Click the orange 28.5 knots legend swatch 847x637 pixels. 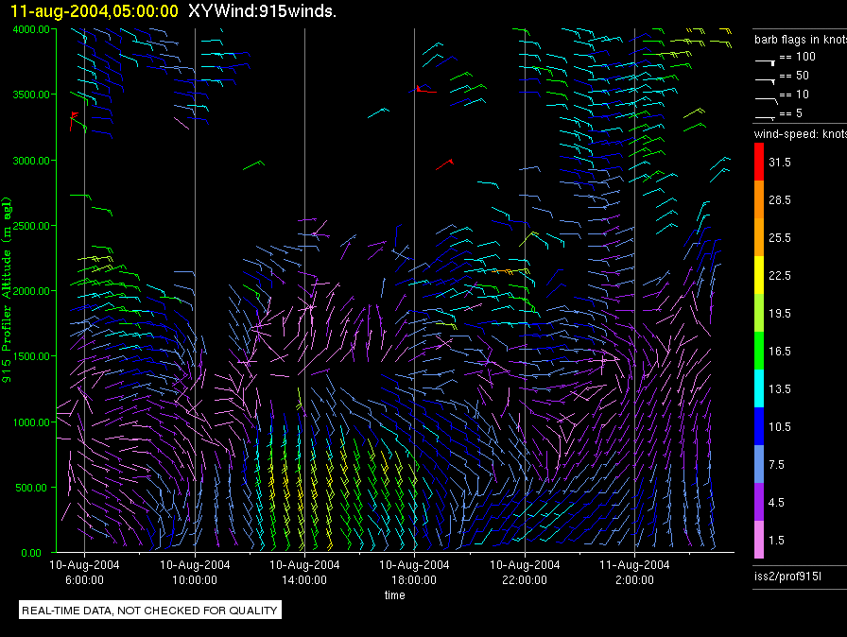click(759, 199)
